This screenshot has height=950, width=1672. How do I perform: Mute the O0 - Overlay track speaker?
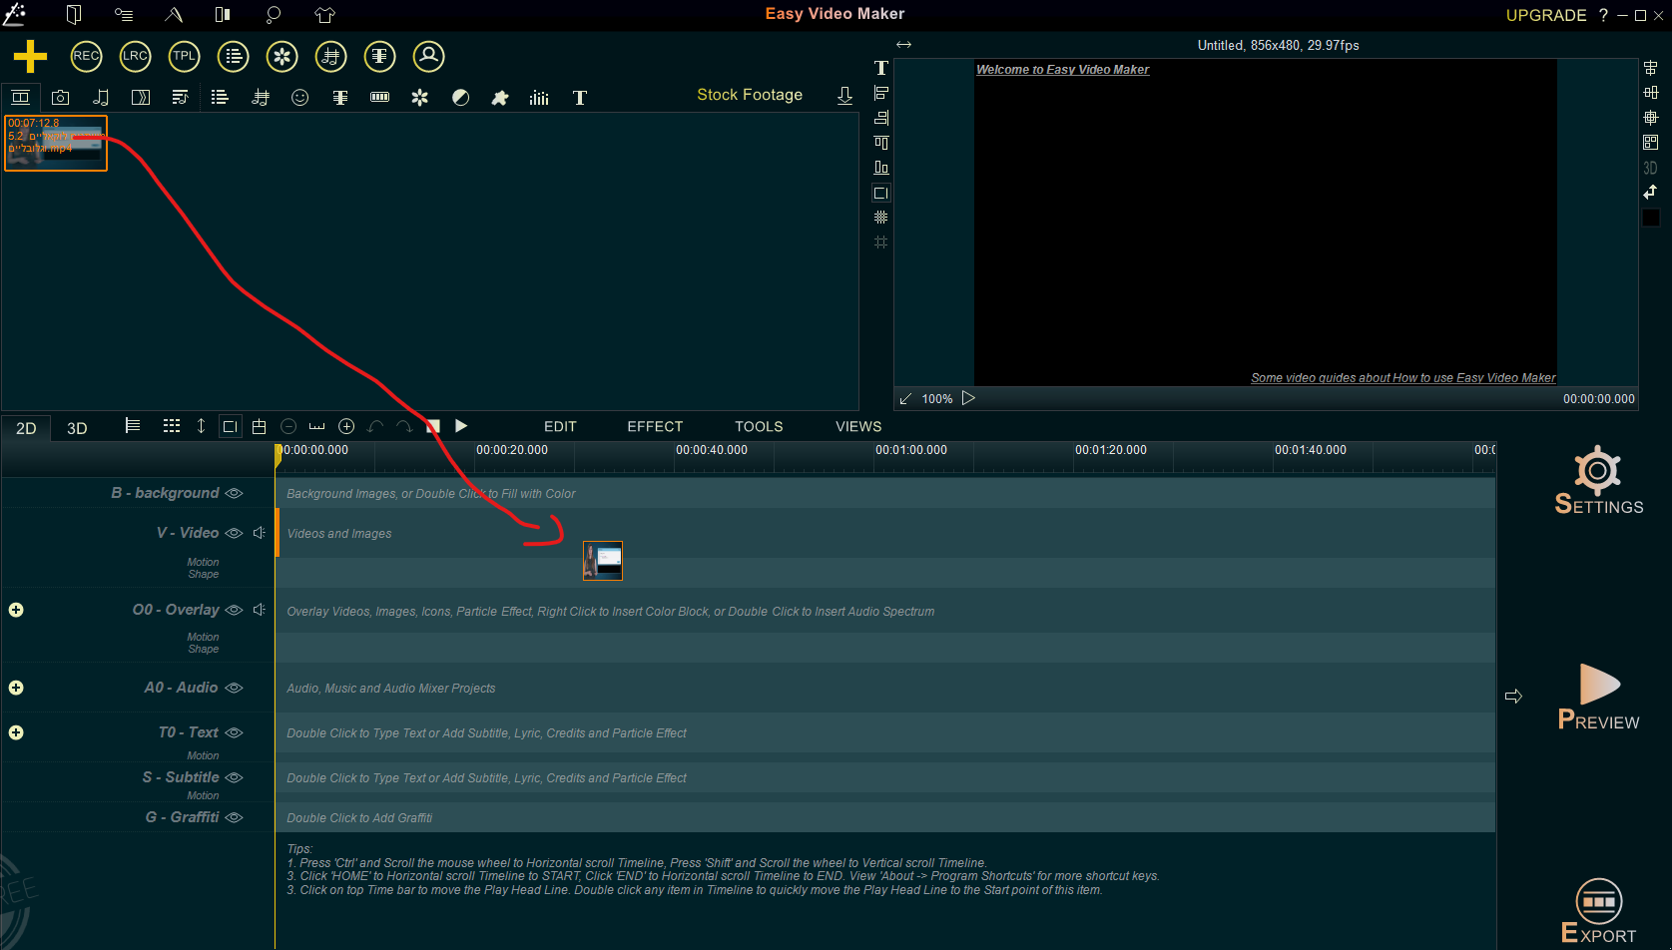[259, 610]
